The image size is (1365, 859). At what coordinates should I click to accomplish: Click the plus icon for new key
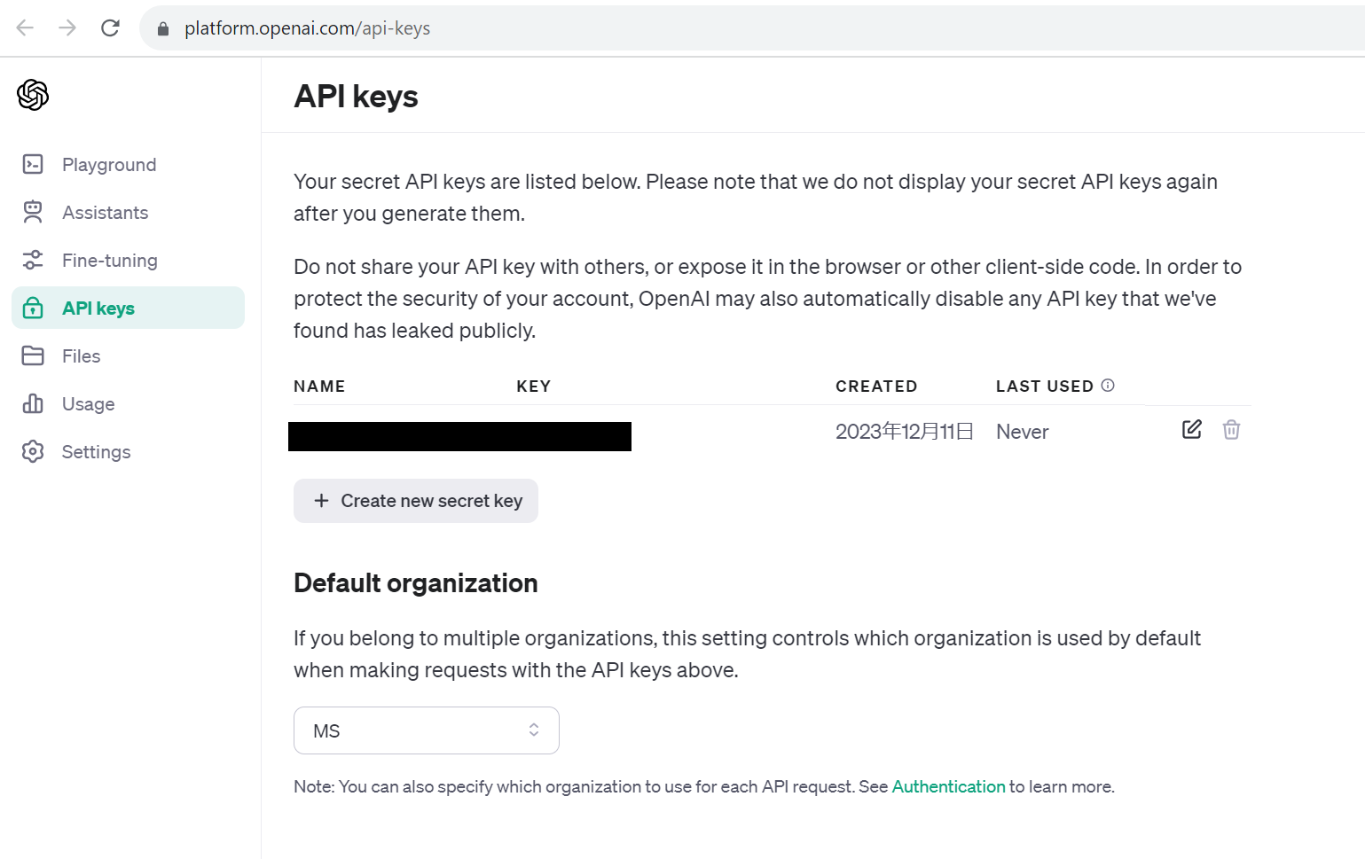[321, 501]
